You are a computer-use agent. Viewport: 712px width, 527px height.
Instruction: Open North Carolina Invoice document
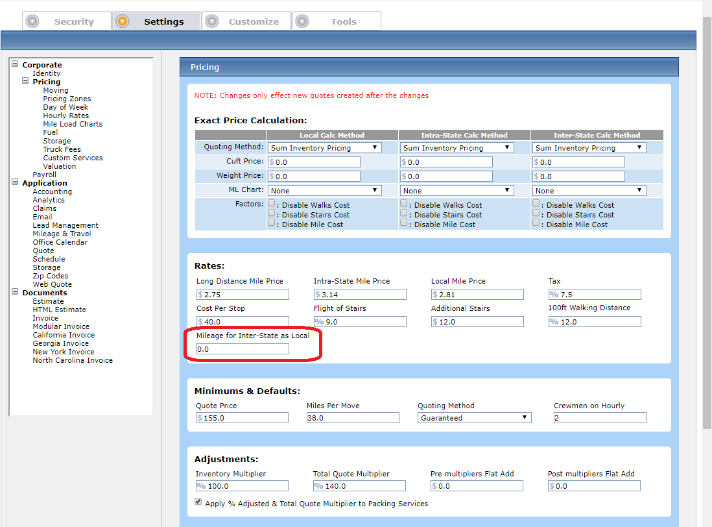[x=73, y=360]
